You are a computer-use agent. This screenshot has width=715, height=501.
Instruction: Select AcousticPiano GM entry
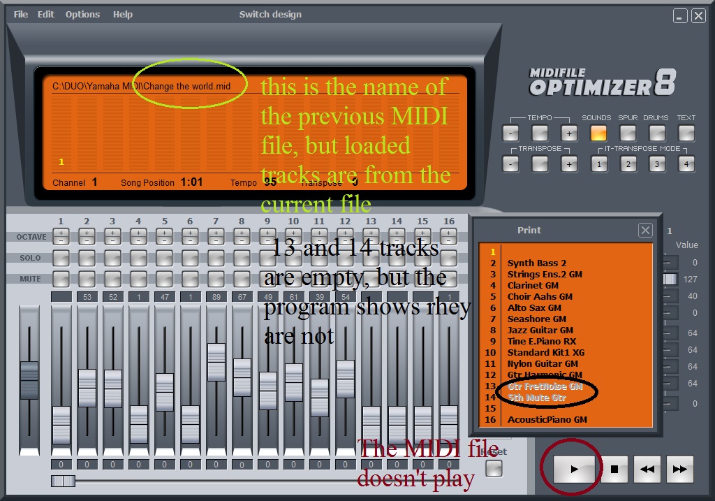click(547, 419)
